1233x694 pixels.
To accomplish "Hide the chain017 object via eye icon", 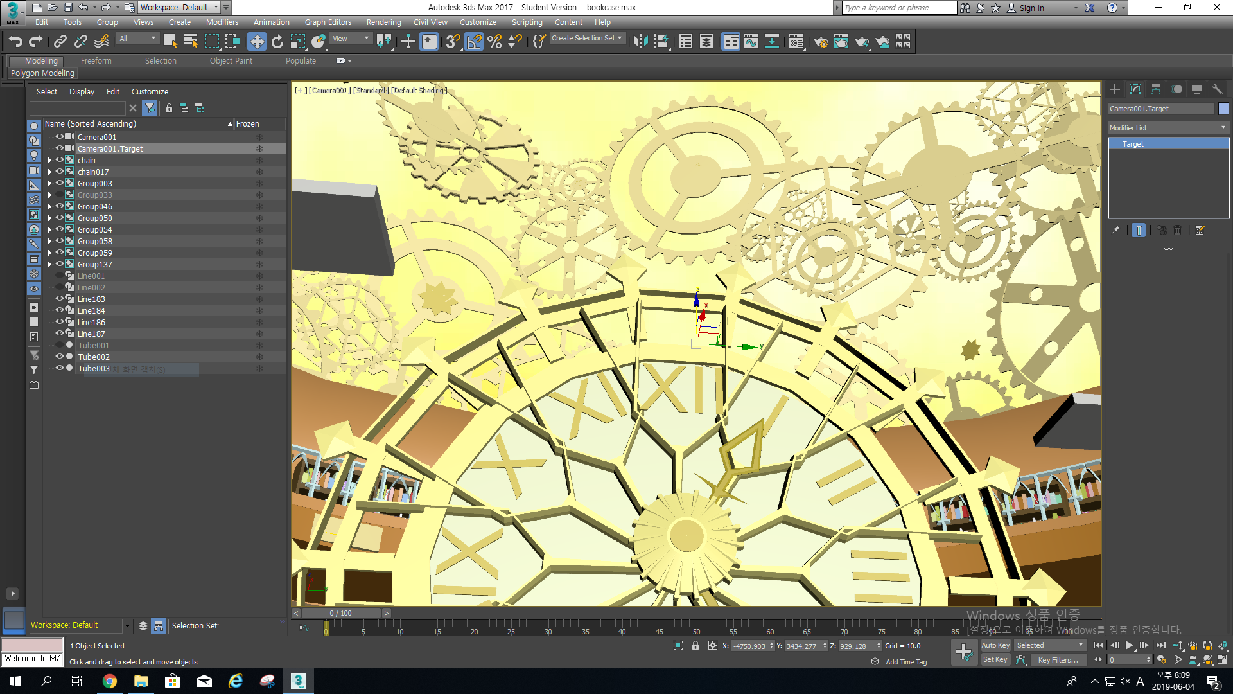I will 59,172.
